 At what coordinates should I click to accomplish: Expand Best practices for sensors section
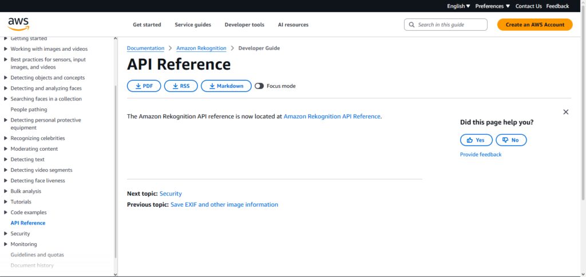pyautogui.click(x=6, y=59)
